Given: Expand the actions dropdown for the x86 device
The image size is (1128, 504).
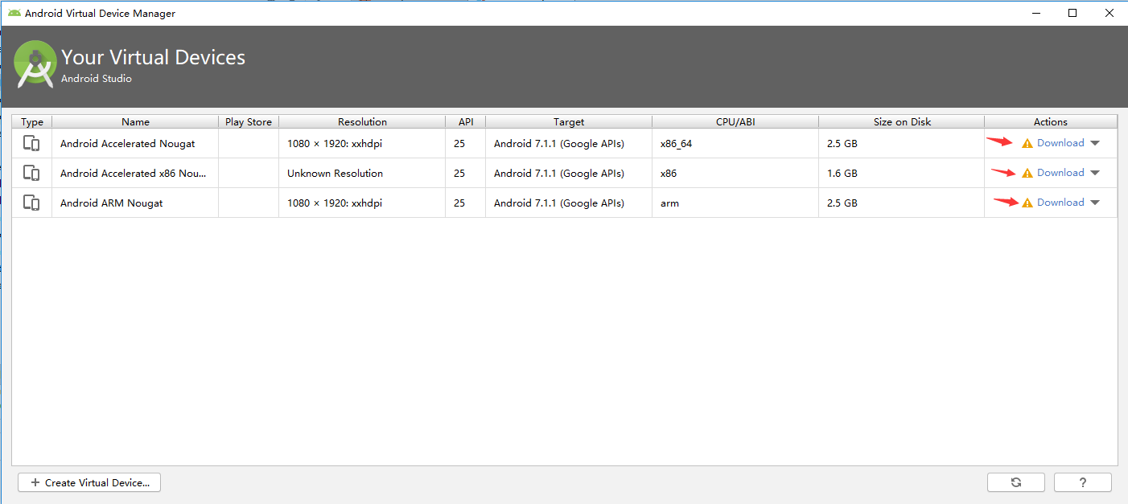Looking at the screenshot, I should [x=1094, y=173].
